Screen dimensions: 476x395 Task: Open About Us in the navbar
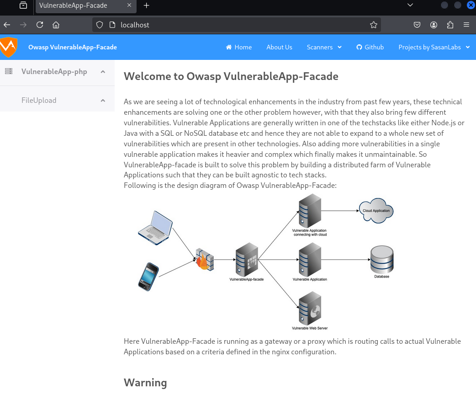pos(279,47)
